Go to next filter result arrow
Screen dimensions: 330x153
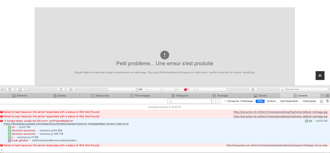point(218,101)
